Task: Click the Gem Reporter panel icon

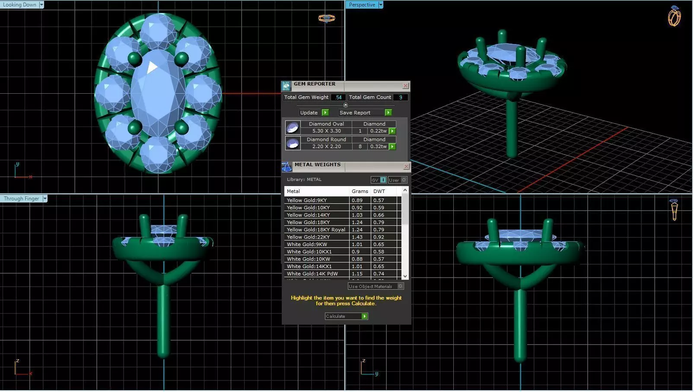Action: (286, 86)
